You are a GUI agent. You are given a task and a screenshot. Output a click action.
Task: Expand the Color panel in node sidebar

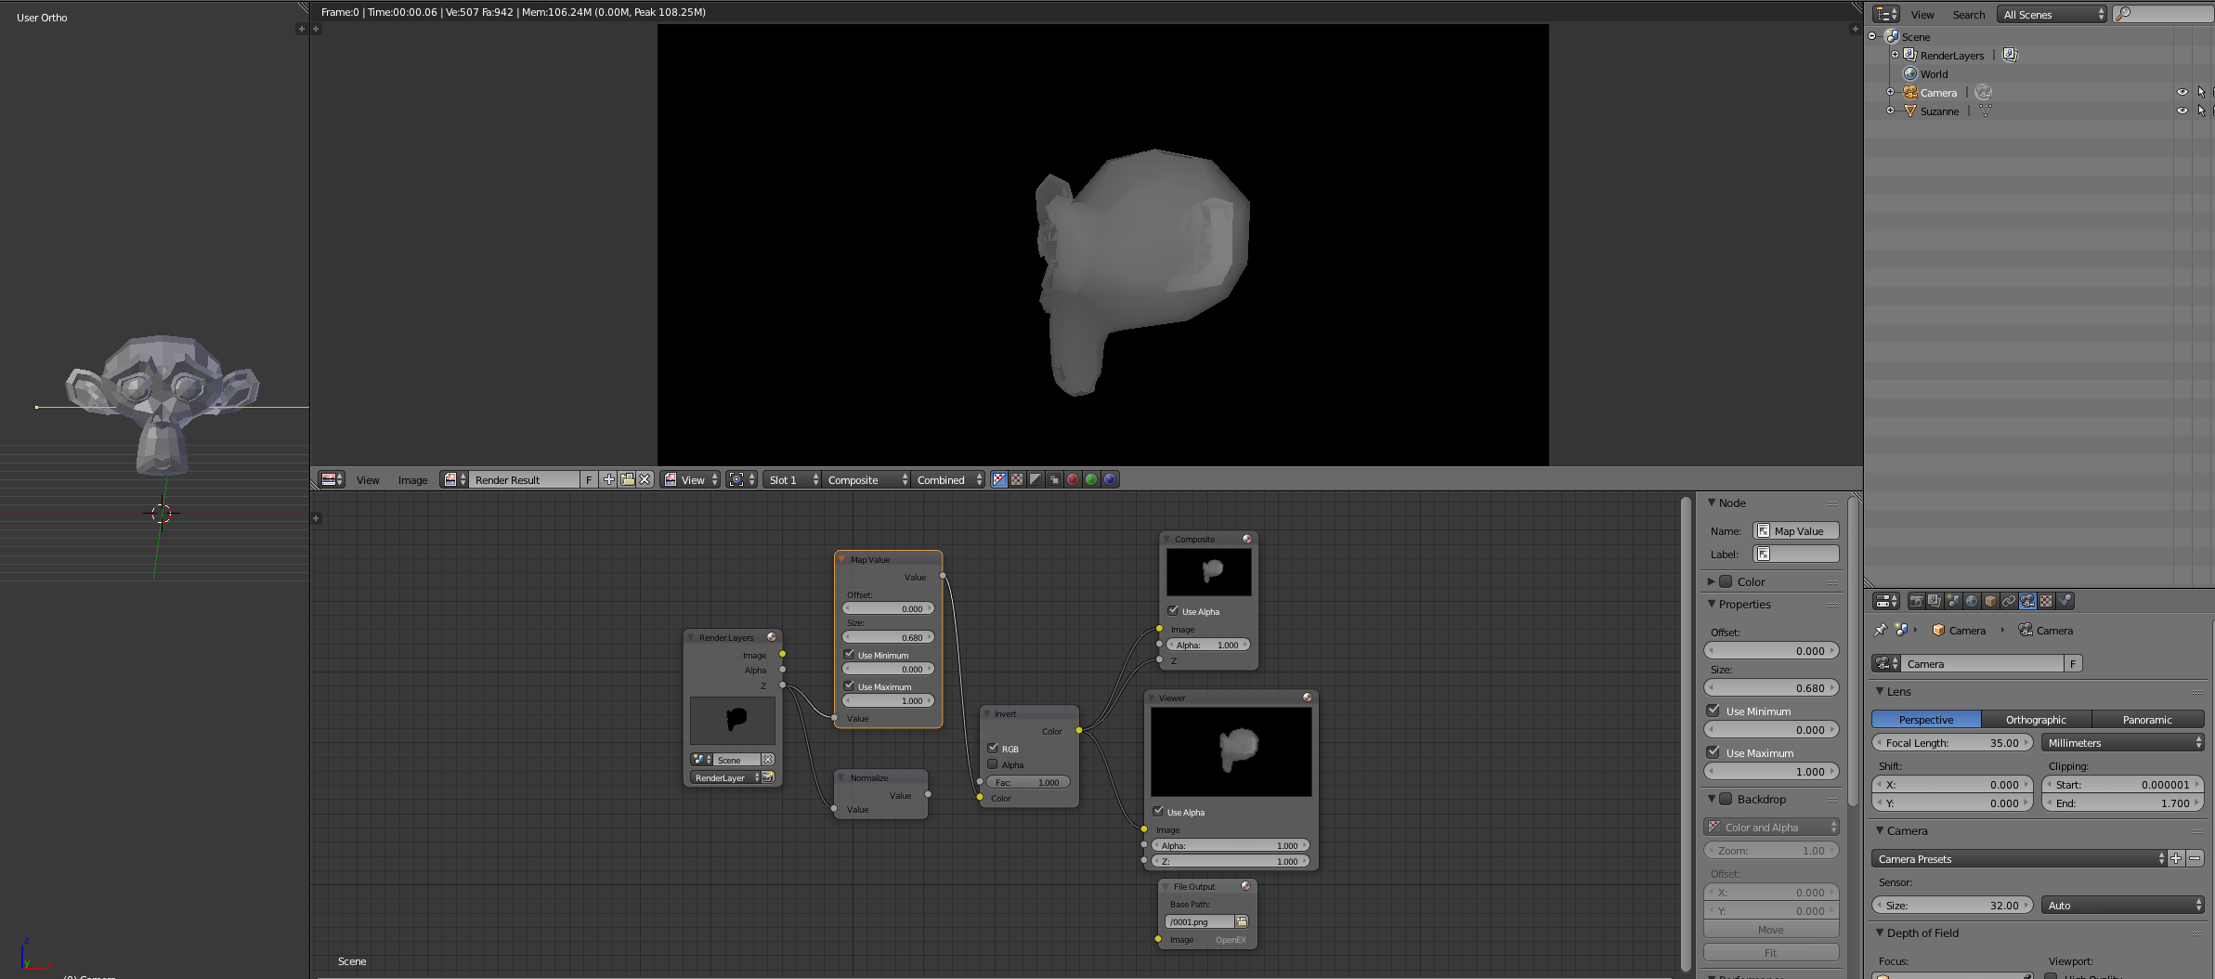click(1712, 581)
